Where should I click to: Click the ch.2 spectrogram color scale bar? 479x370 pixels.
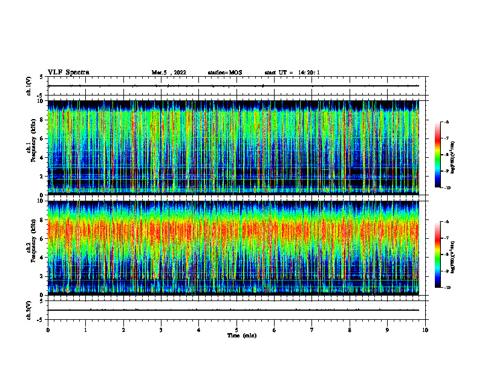437,255
